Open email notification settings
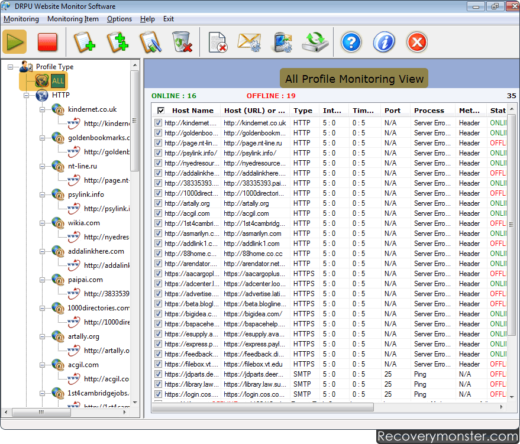Image resolution: width=520 pixels, height=444 pixels. click(x=250, y=42)
